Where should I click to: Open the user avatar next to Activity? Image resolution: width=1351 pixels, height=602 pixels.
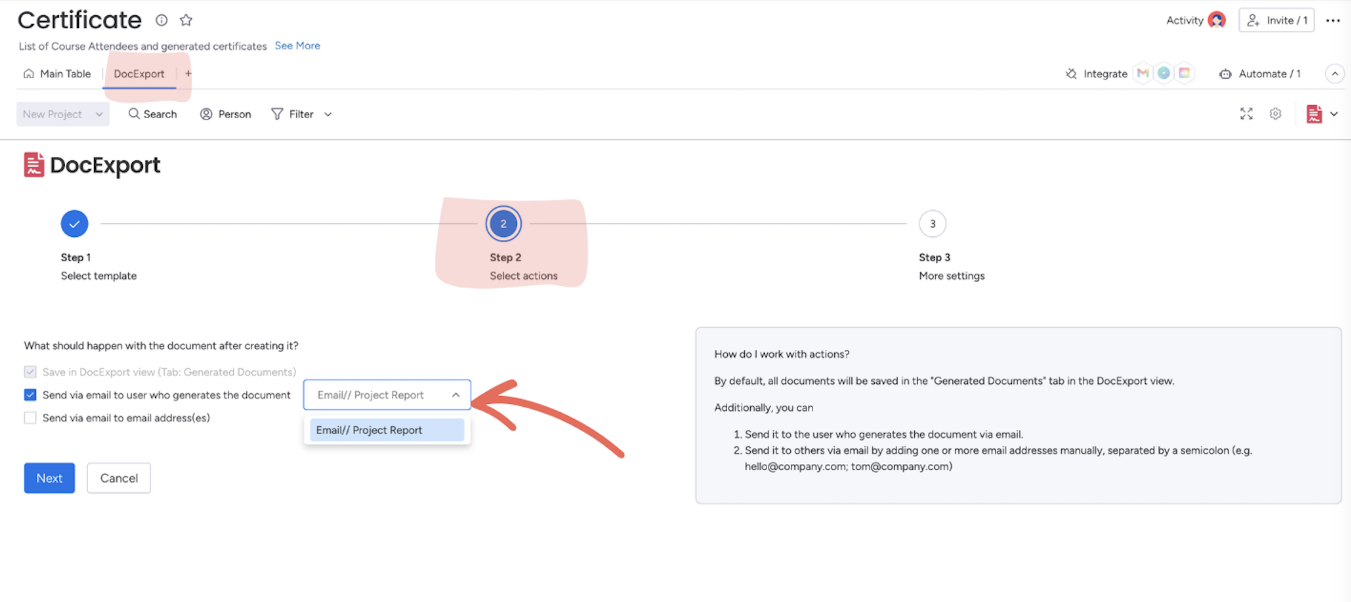coord(1216,20)
